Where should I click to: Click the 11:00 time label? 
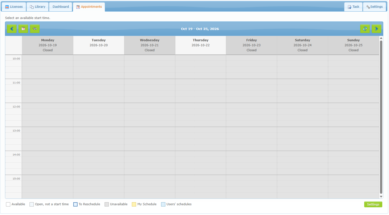16,83
